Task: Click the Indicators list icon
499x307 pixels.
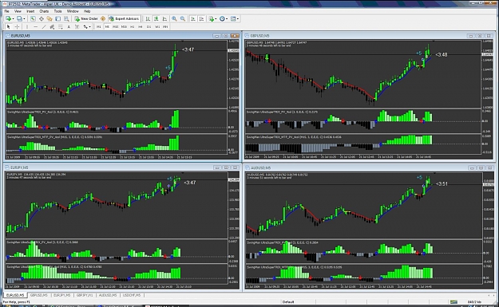Action: point(212,19)
